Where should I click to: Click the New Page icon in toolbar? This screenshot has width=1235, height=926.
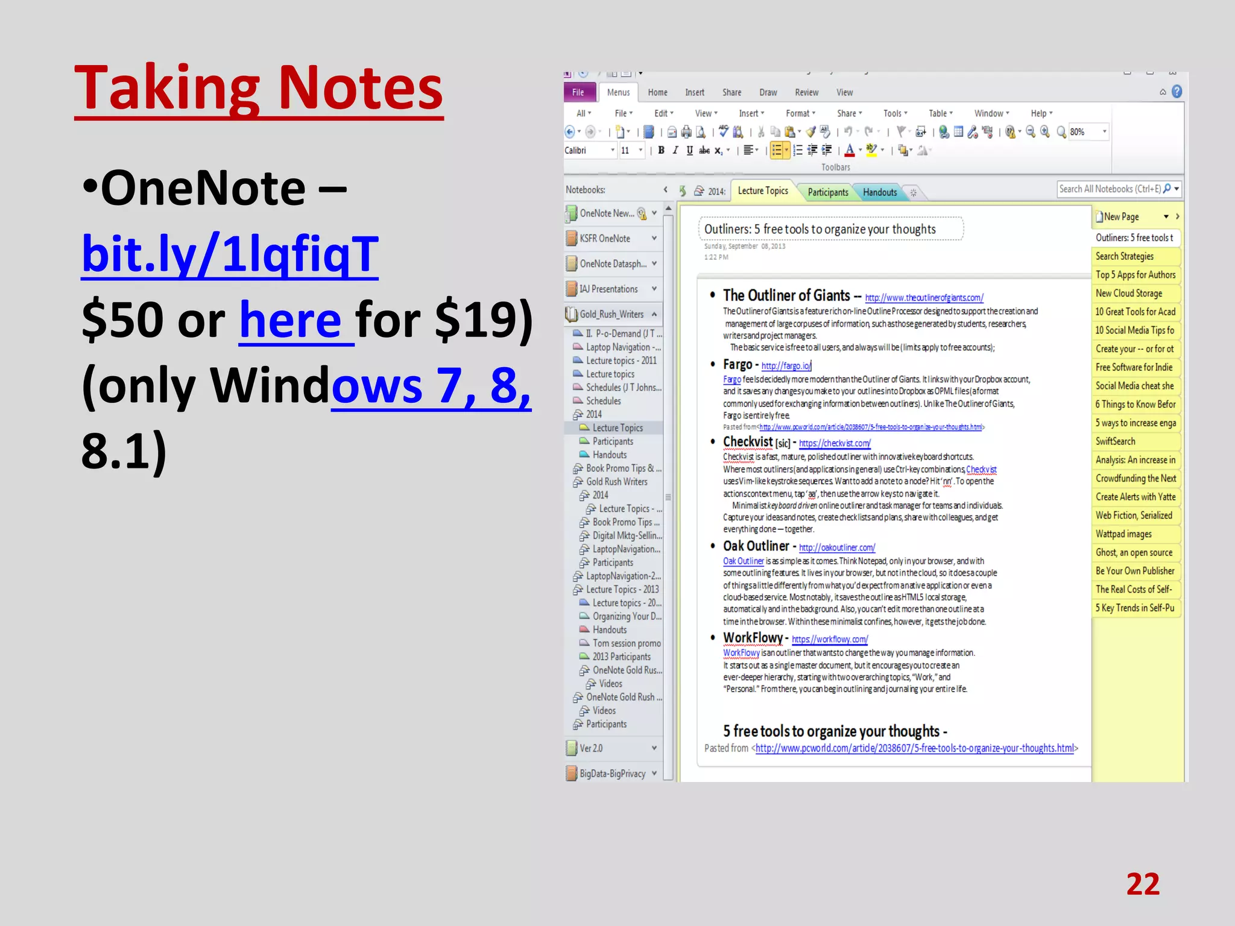pyautogui.click(x=619, y=131)
